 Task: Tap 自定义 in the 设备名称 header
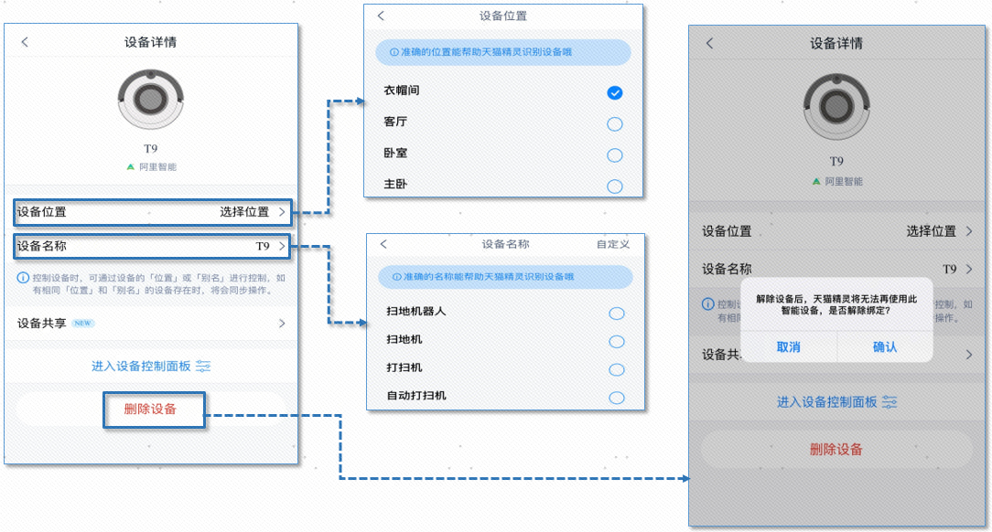tap(612, 245)
